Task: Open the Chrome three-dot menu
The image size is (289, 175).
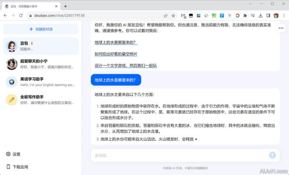Action: tap(284, 15)
